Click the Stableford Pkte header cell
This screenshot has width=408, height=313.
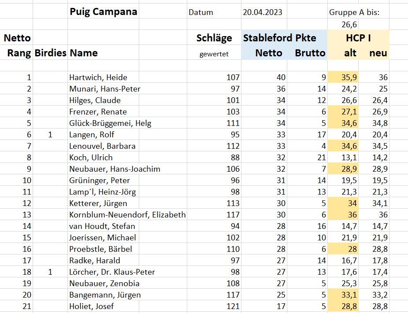point(279,38)
